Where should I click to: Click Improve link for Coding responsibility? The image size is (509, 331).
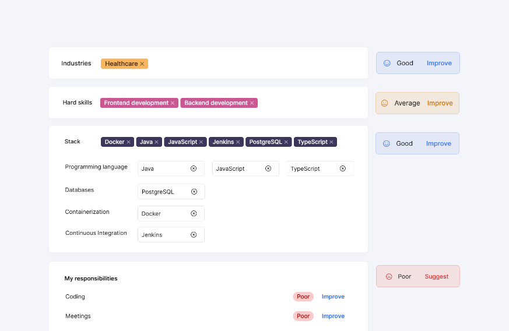point(333,297)
